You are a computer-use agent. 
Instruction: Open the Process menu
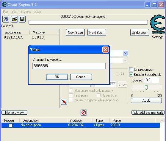tap(26, 12)
